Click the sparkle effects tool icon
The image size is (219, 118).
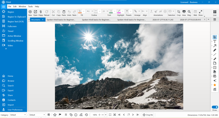[x=215, y=81]
